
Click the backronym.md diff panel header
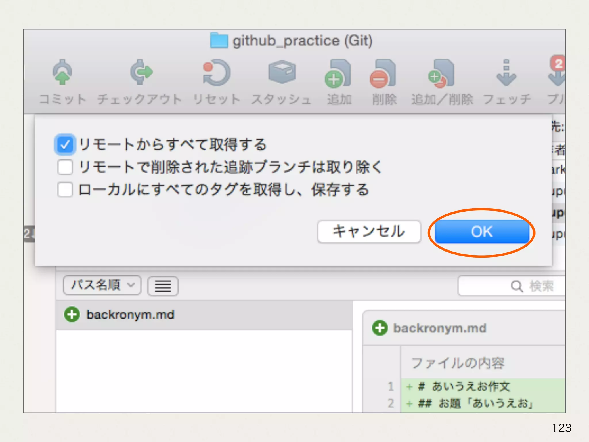[439, 328]
